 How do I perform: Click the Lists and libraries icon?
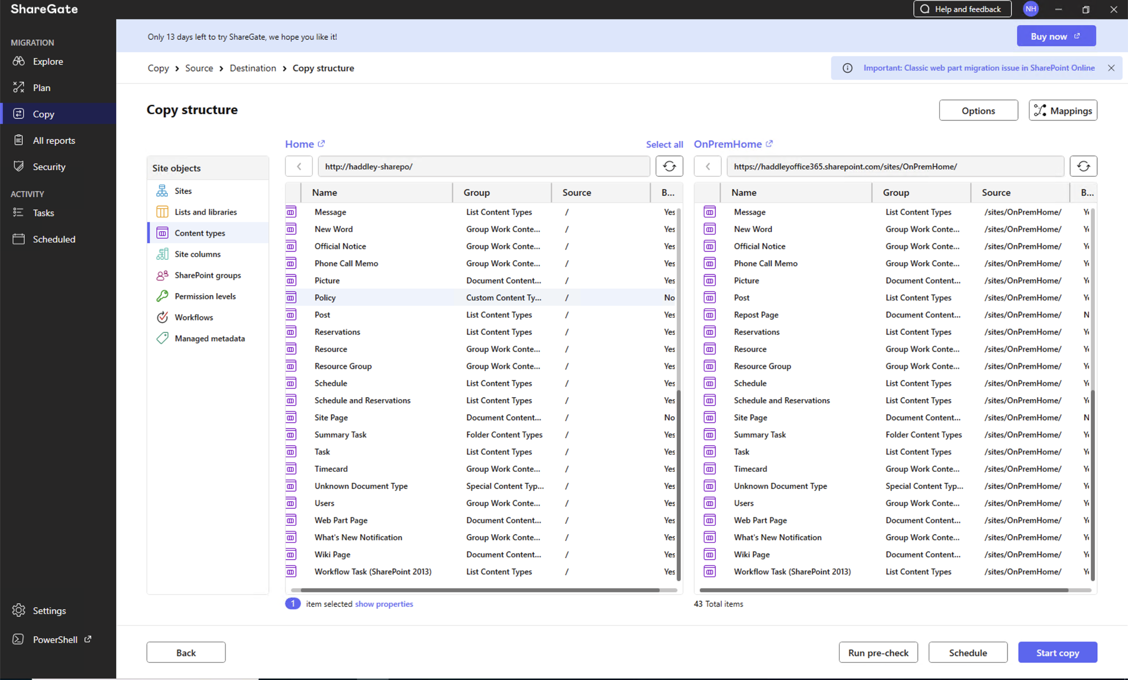(162, 212)
